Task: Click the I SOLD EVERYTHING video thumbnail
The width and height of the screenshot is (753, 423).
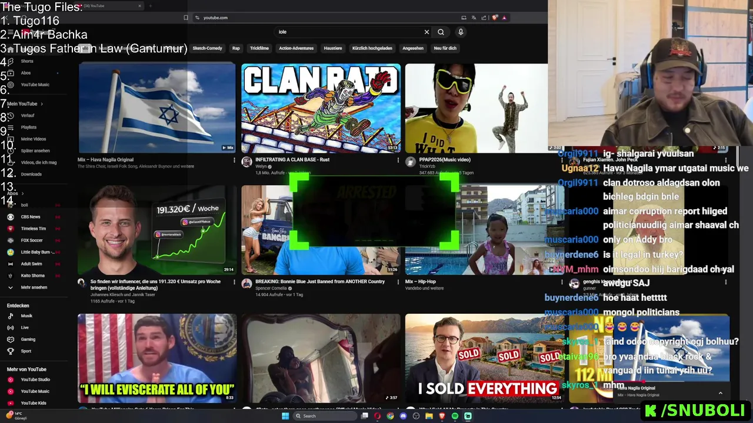Action: 484,358
